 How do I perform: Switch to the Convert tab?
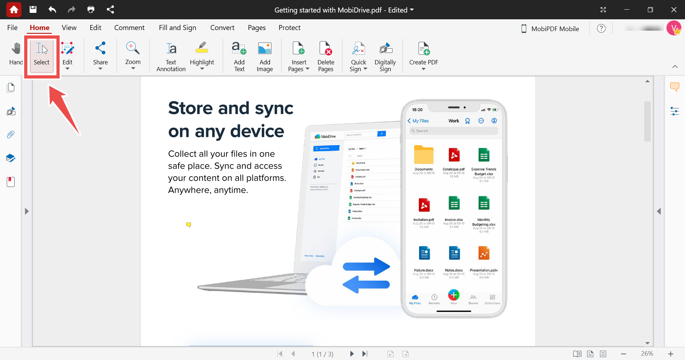coord(222,28)
